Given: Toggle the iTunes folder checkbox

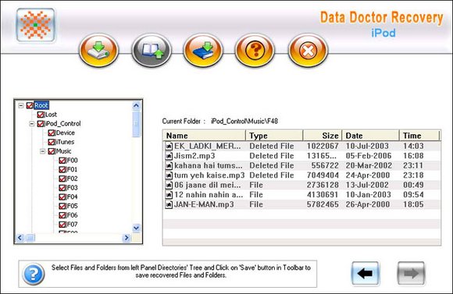Looking at the screenshot, I should click(x=52, y=142).
